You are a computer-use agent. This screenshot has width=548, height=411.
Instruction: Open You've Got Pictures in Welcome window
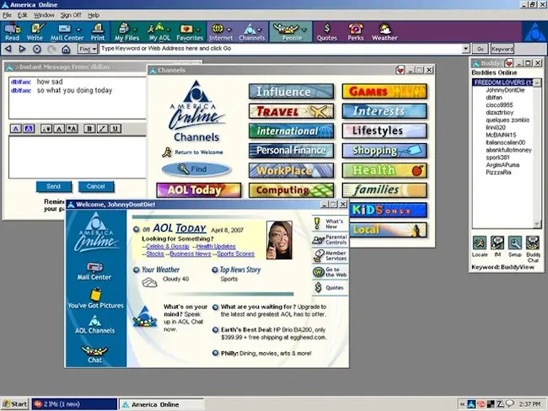pos(95,299)
